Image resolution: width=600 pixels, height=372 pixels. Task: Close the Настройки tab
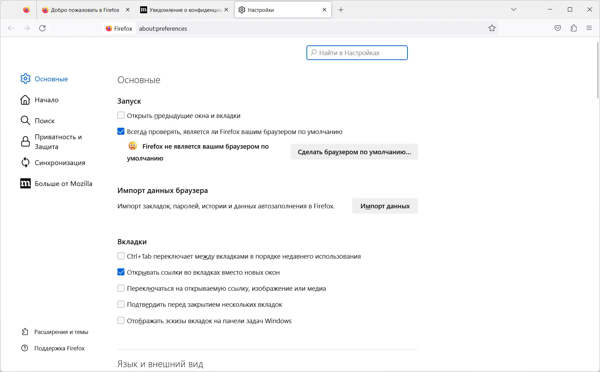pos(325,10)
